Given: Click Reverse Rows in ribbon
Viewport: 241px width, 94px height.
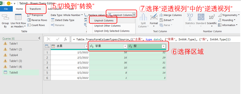Looking at the screenshot, I should pyautogui.click(x=37, y=20).
